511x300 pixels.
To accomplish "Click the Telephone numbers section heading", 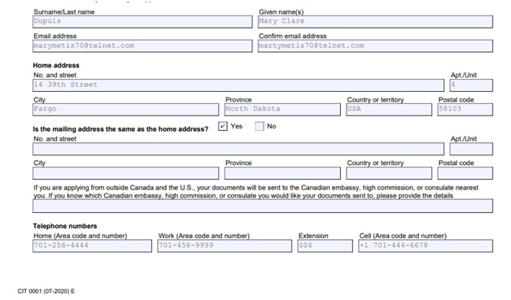I will tap(65, 226).
